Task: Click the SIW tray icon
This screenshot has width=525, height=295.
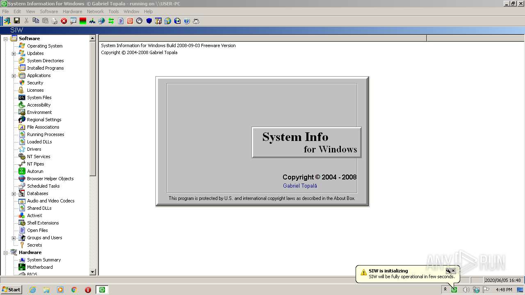Action: (454, 290)
